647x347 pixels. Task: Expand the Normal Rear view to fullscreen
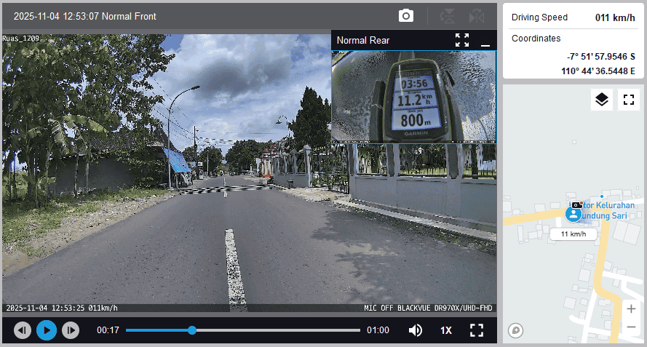(x=462, y=40)
